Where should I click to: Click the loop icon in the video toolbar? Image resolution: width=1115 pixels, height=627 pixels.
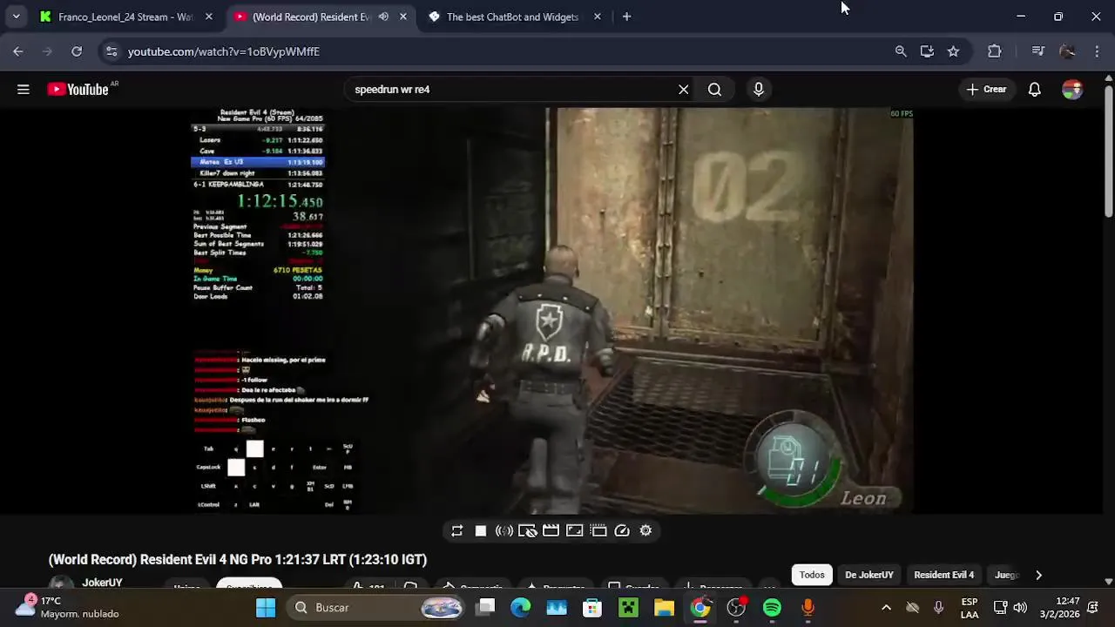tap(456, 530)
